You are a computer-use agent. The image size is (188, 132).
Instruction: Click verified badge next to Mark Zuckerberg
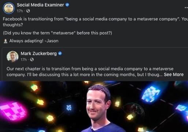tap(60, 53)
